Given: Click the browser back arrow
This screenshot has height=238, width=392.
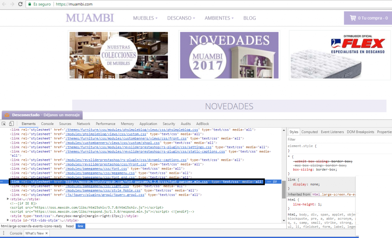Looking at the screenshot, I should [x=3, y=4].
